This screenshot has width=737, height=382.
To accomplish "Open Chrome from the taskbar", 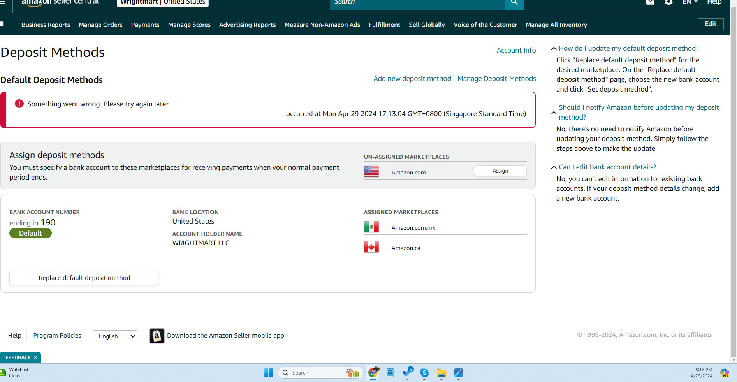I will point(373,373).
